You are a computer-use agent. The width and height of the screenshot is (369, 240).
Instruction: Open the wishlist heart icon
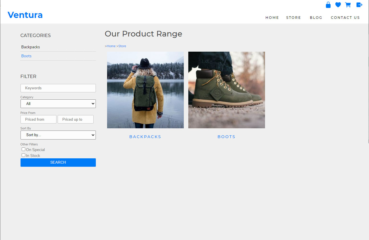(338, 5)
